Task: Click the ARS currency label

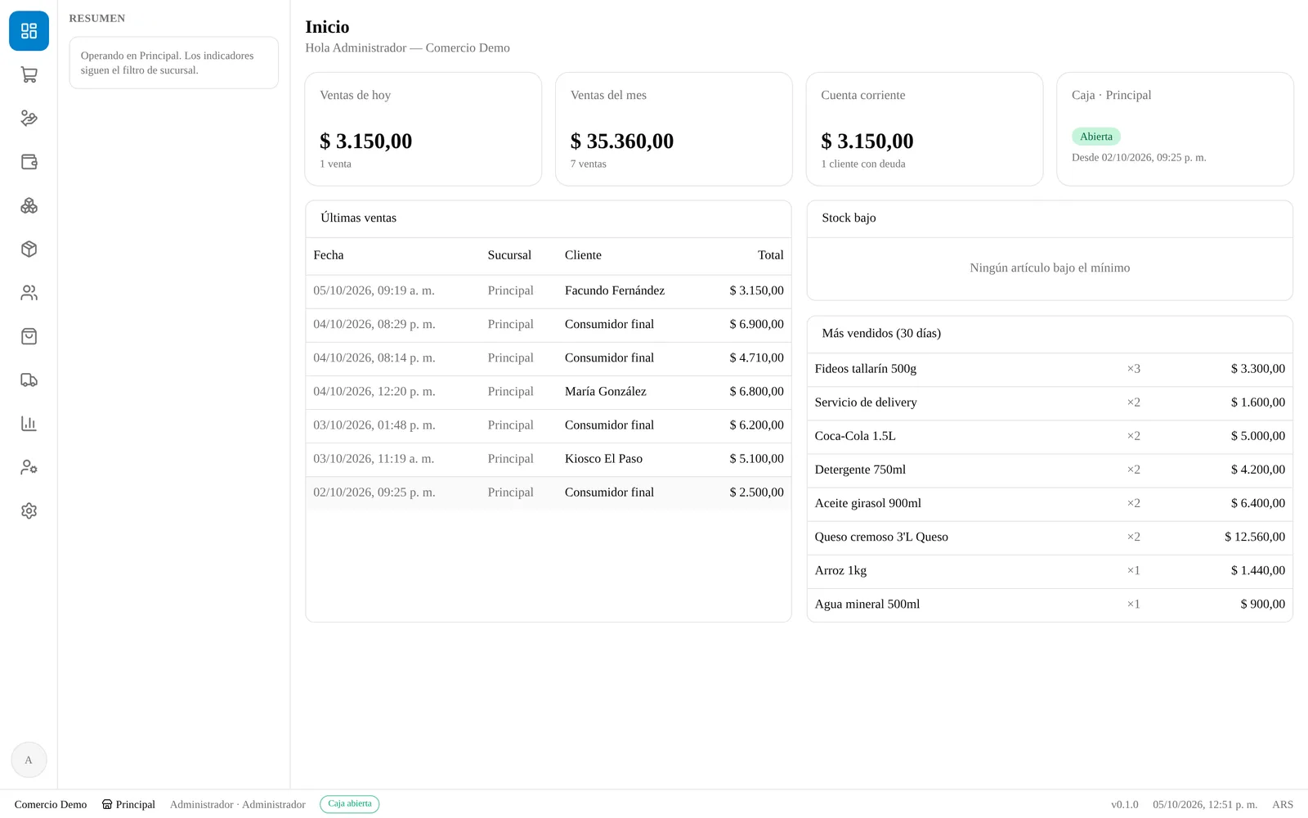Action: [x=1283, y=805]
